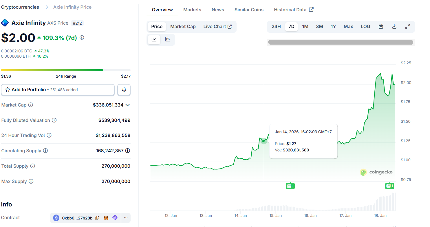Toggle LOG scale on chart

[x=365, y=27]
